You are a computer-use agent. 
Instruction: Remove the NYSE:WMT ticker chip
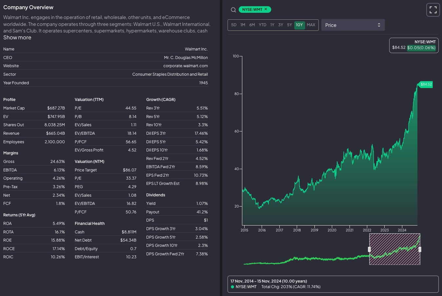click(x=266, y=10)
